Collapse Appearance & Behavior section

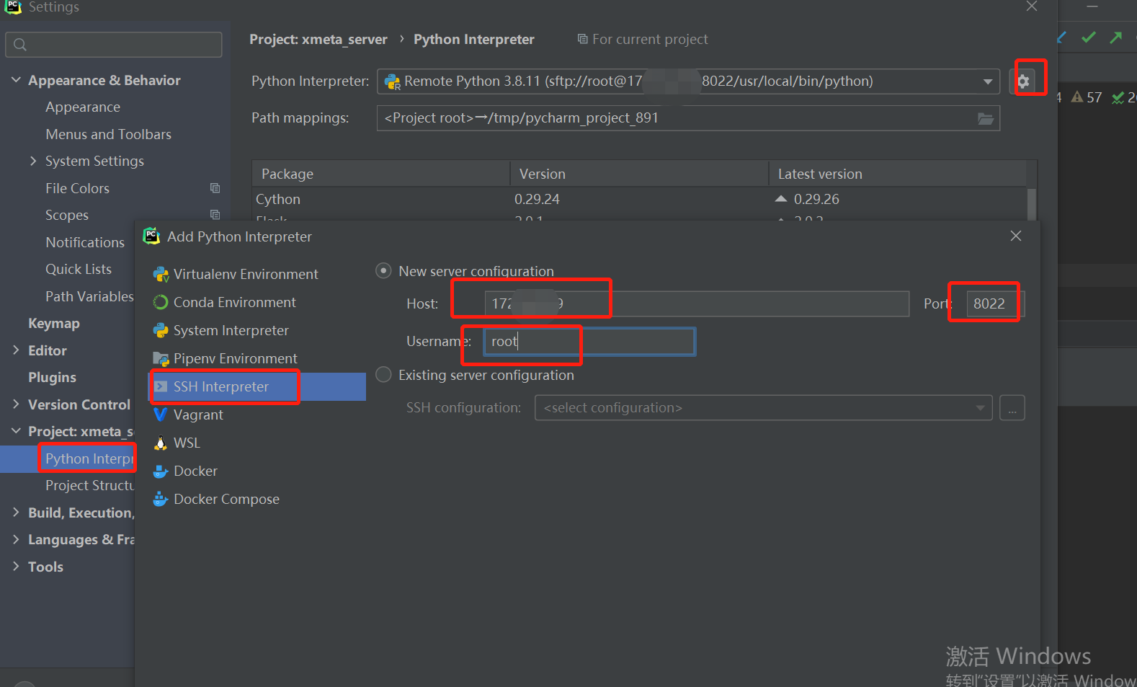[16, 80]
